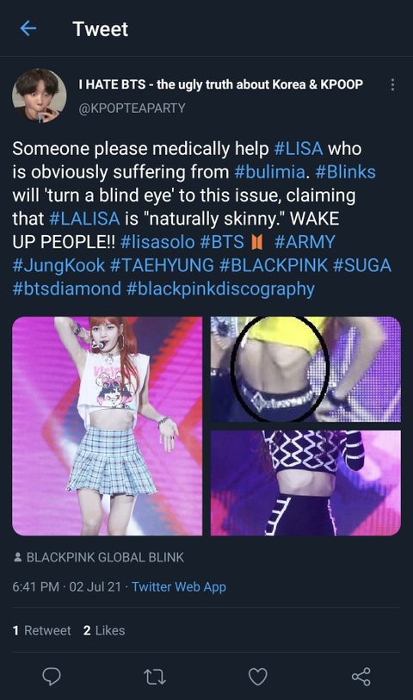Like the tweet with the heart icon
Image resolution: width=413 pixels, height=700 pixels.
(258, 677)
